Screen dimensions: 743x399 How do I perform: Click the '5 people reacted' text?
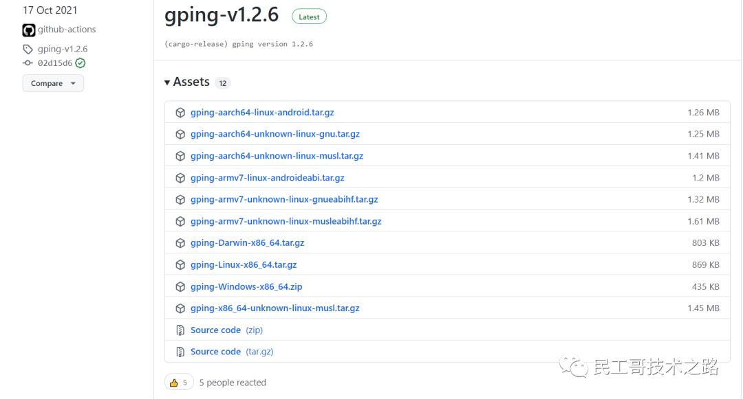tap(233, 383)
